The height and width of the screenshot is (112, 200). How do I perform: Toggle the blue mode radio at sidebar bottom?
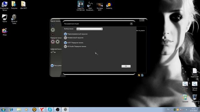[x=52, y=66]
